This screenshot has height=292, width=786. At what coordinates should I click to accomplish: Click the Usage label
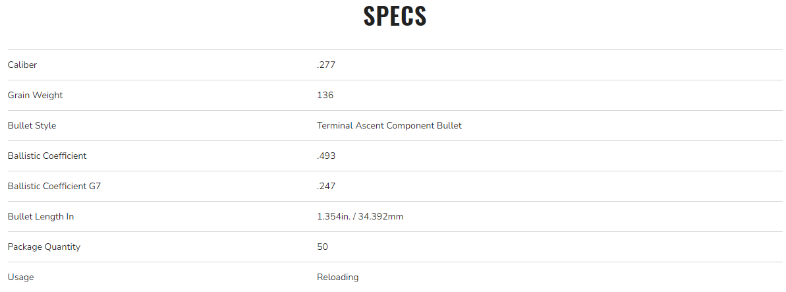[21, 277]
